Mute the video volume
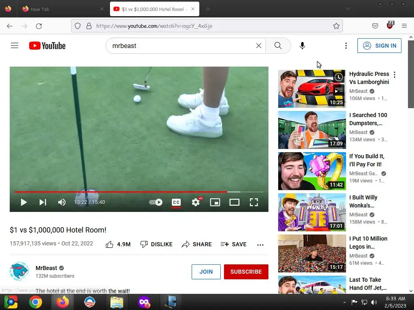This screenshot has width=414, height=310. click(62, 202)
